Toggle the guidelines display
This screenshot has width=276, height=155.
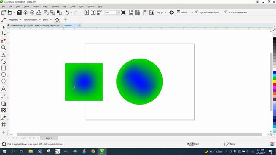point(144,12)
